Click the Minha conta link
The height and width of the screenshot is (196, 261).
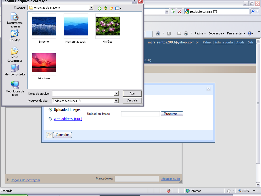point(224,42)
